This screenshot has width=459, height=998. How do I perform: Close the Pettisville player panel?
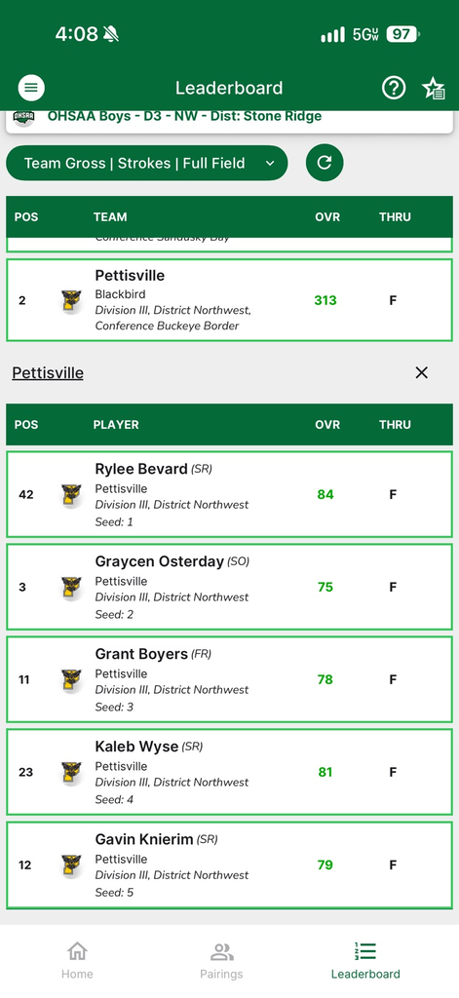point(421,373)
